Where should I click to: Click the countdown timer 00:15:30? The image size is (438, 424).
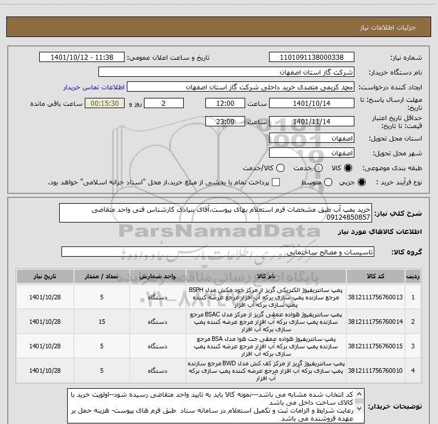coord(105,104)
